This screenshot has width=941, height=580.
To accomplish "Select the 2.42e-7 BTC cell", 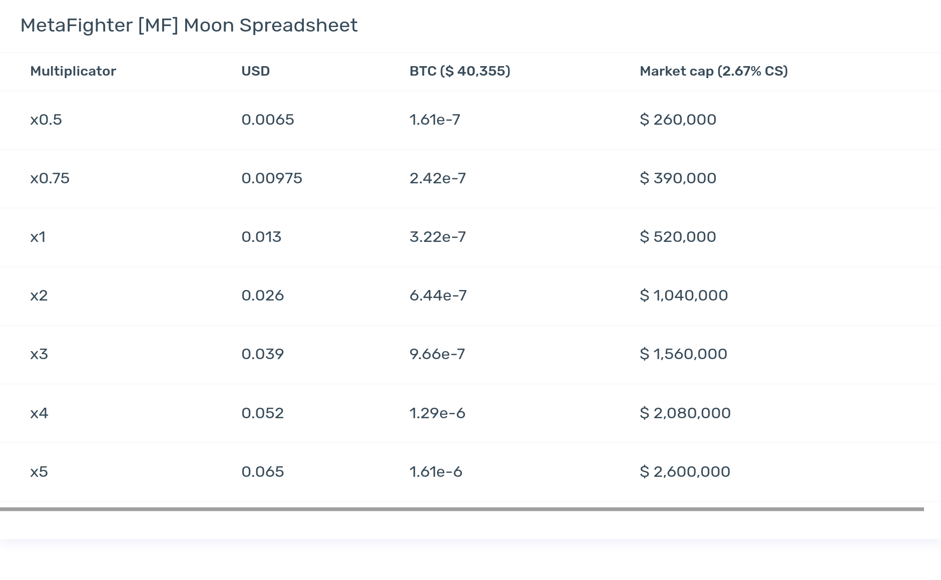I will pyautogui.click(x=437, y=178).
